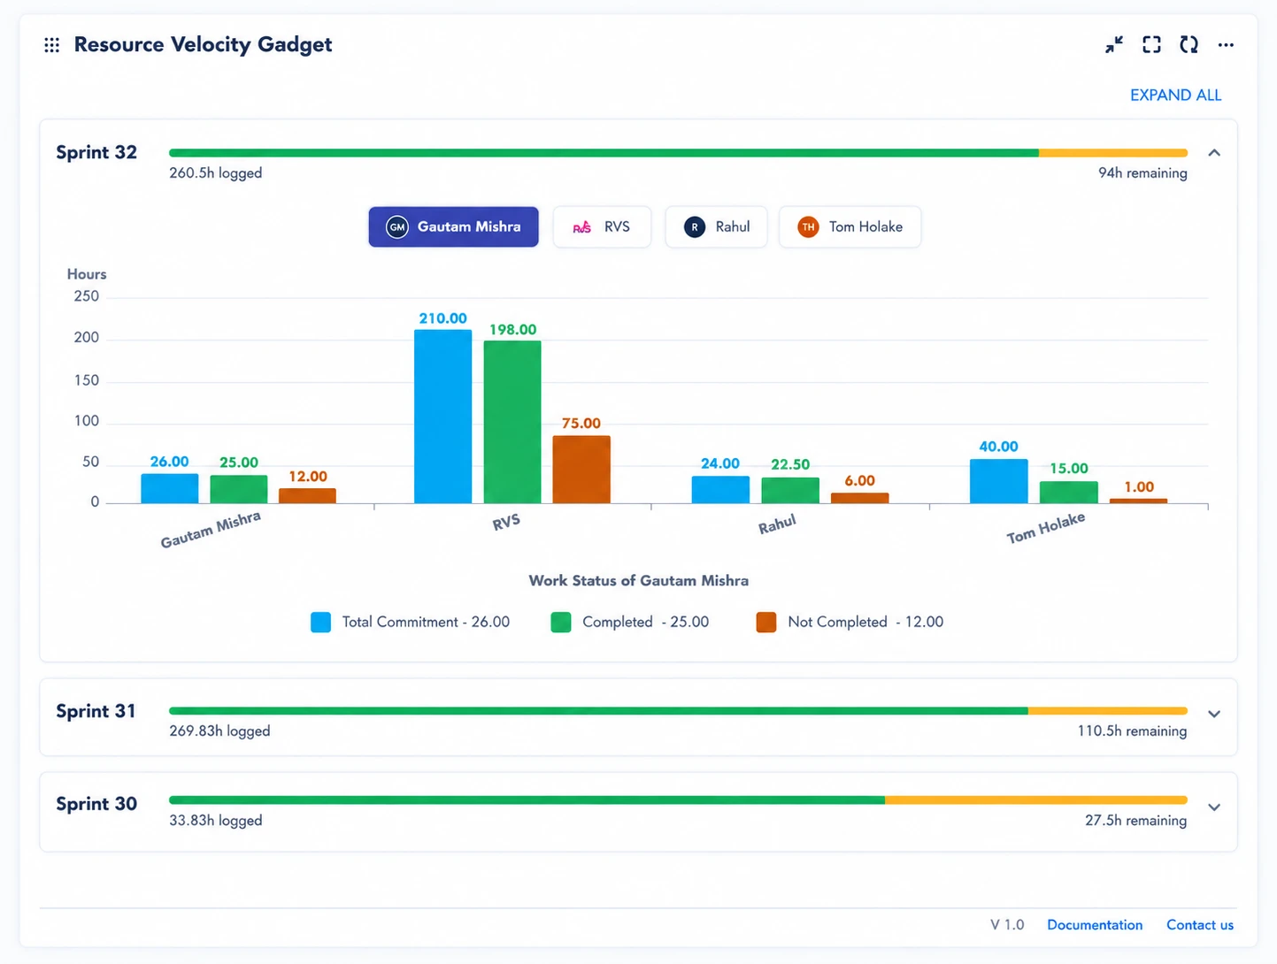Click Sprint 32 progress bar
Screen dimensions: 1277x964
(x=678, y=153)
